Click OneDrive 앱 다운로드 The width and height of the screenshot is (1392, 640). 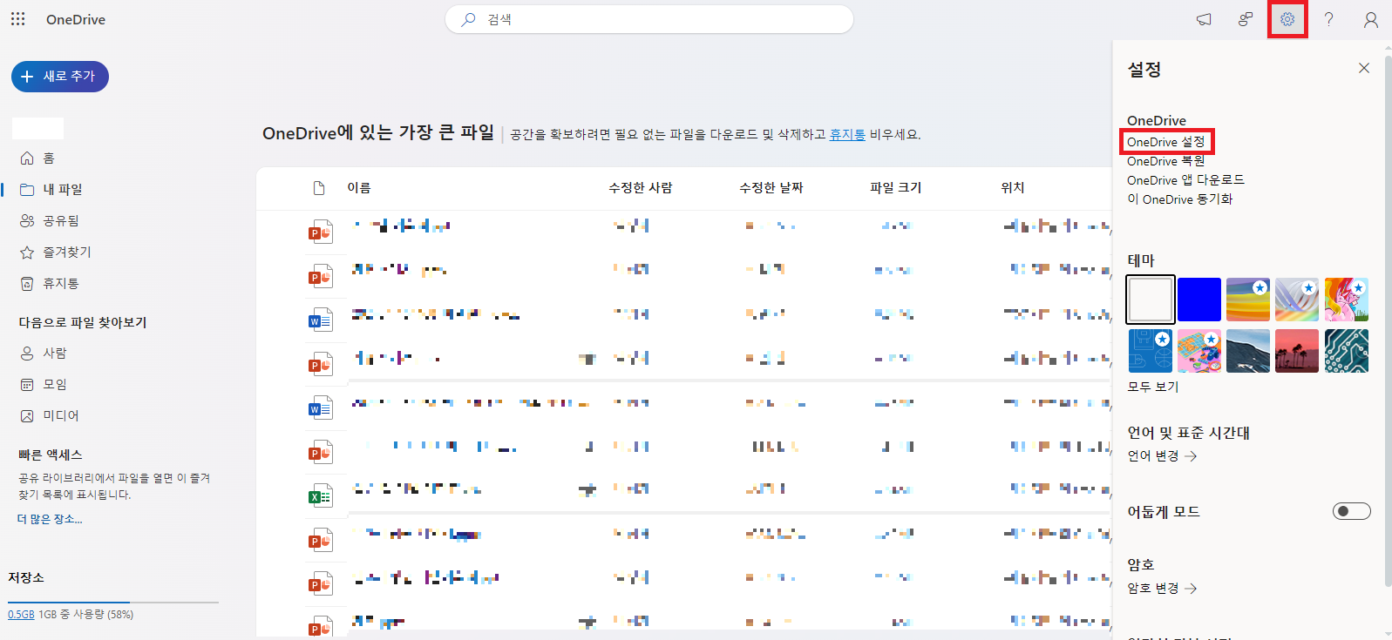click(1185, 180)
